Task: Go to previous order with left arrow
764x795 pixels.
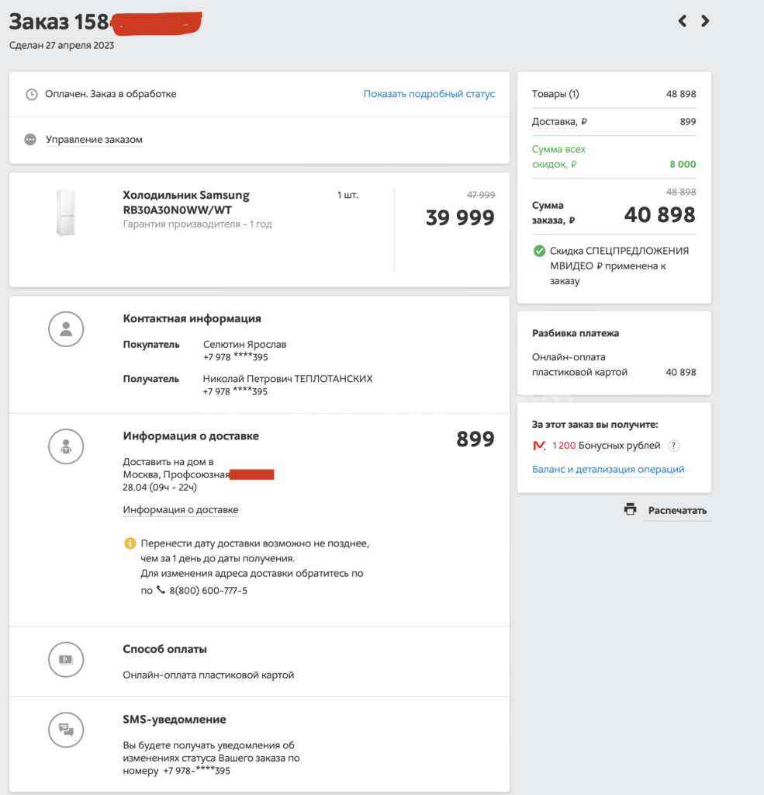Action: [x=683, y=21]
